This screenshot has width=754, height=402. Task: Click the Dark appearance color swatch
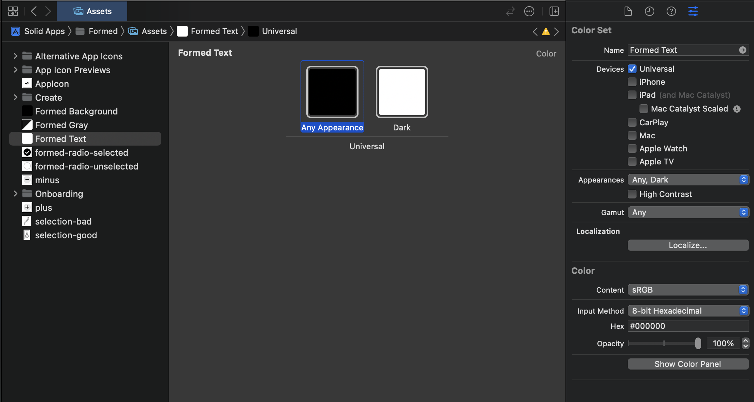[401, 91]
